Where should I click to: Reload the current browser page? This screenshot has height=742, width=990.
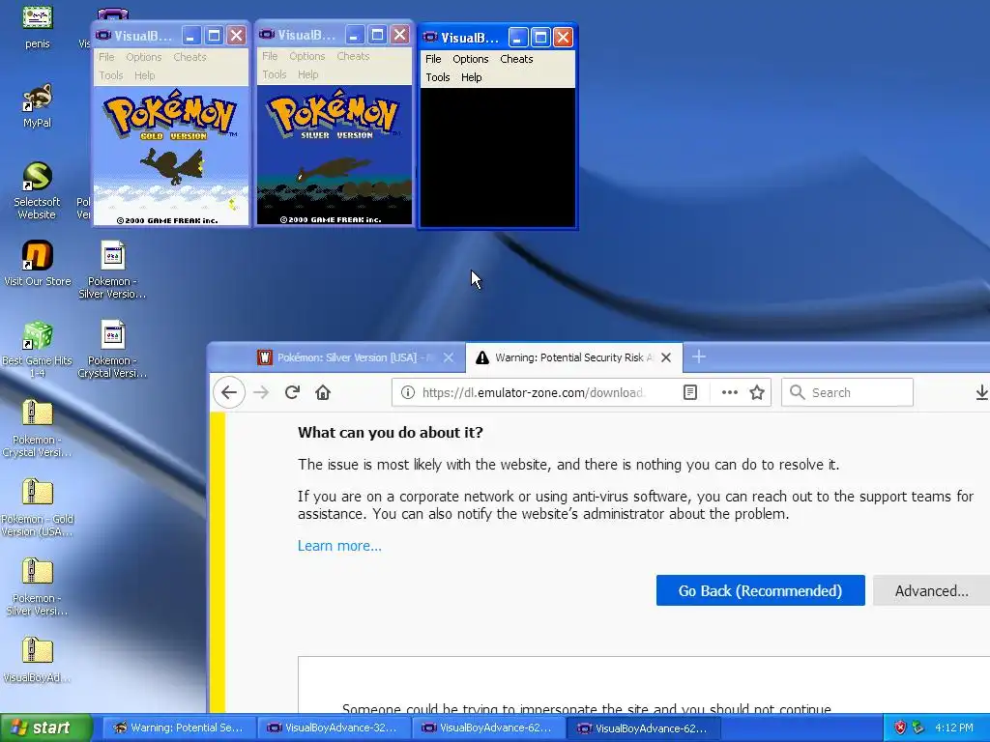[x=292, y=392]
